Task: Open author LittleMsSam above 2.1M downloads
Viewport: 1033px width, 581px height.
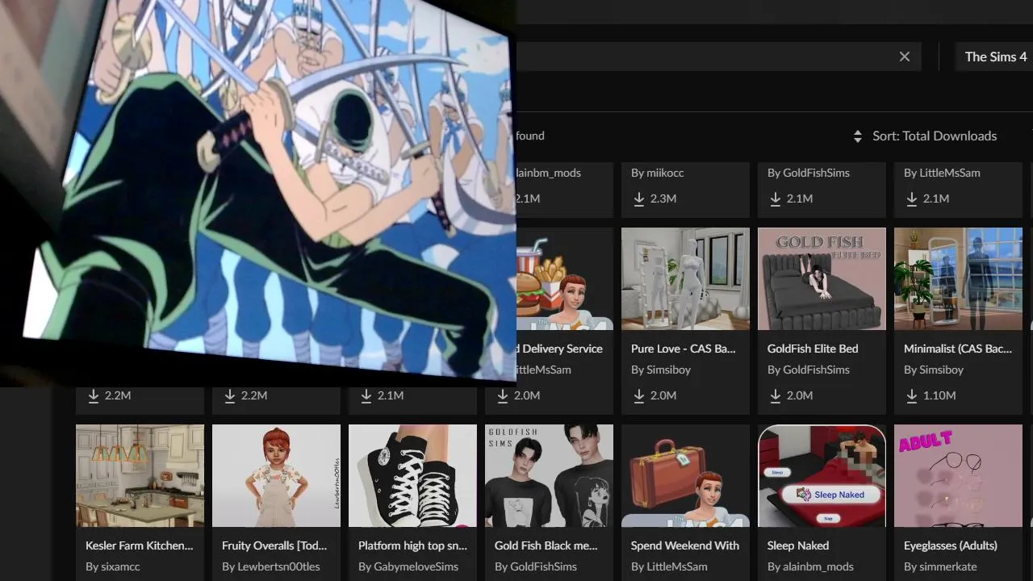Action: [942, 173]
